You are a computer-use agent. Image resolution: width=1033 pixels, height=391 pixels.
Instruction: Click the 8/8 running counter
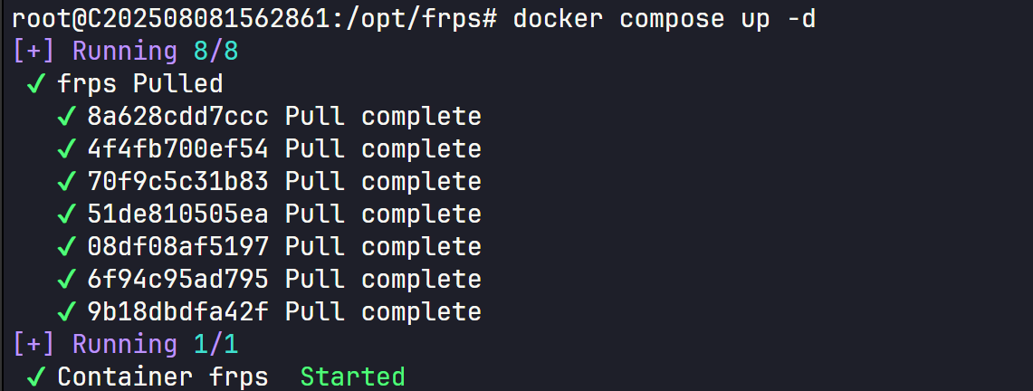point(215,52)
